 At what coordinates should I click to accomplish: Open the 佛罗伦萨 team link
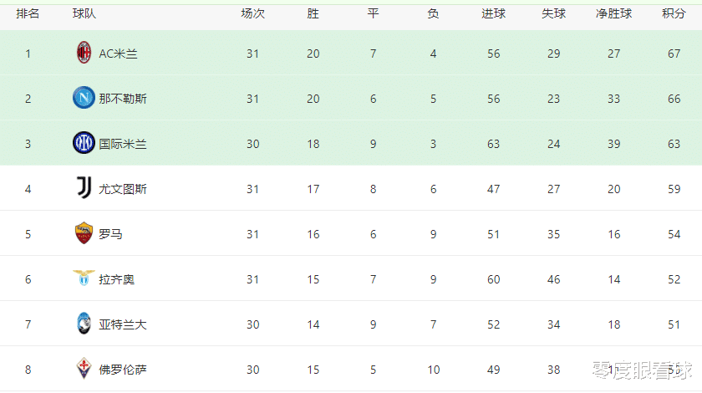pyautogui.click(x=123, y=370)
